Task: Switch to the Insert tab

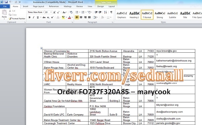Action: pos(26,6)
